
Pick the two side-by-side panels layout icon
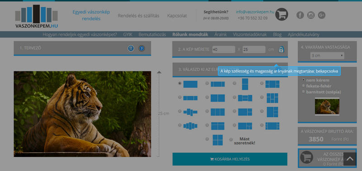[x=218, y=98]
